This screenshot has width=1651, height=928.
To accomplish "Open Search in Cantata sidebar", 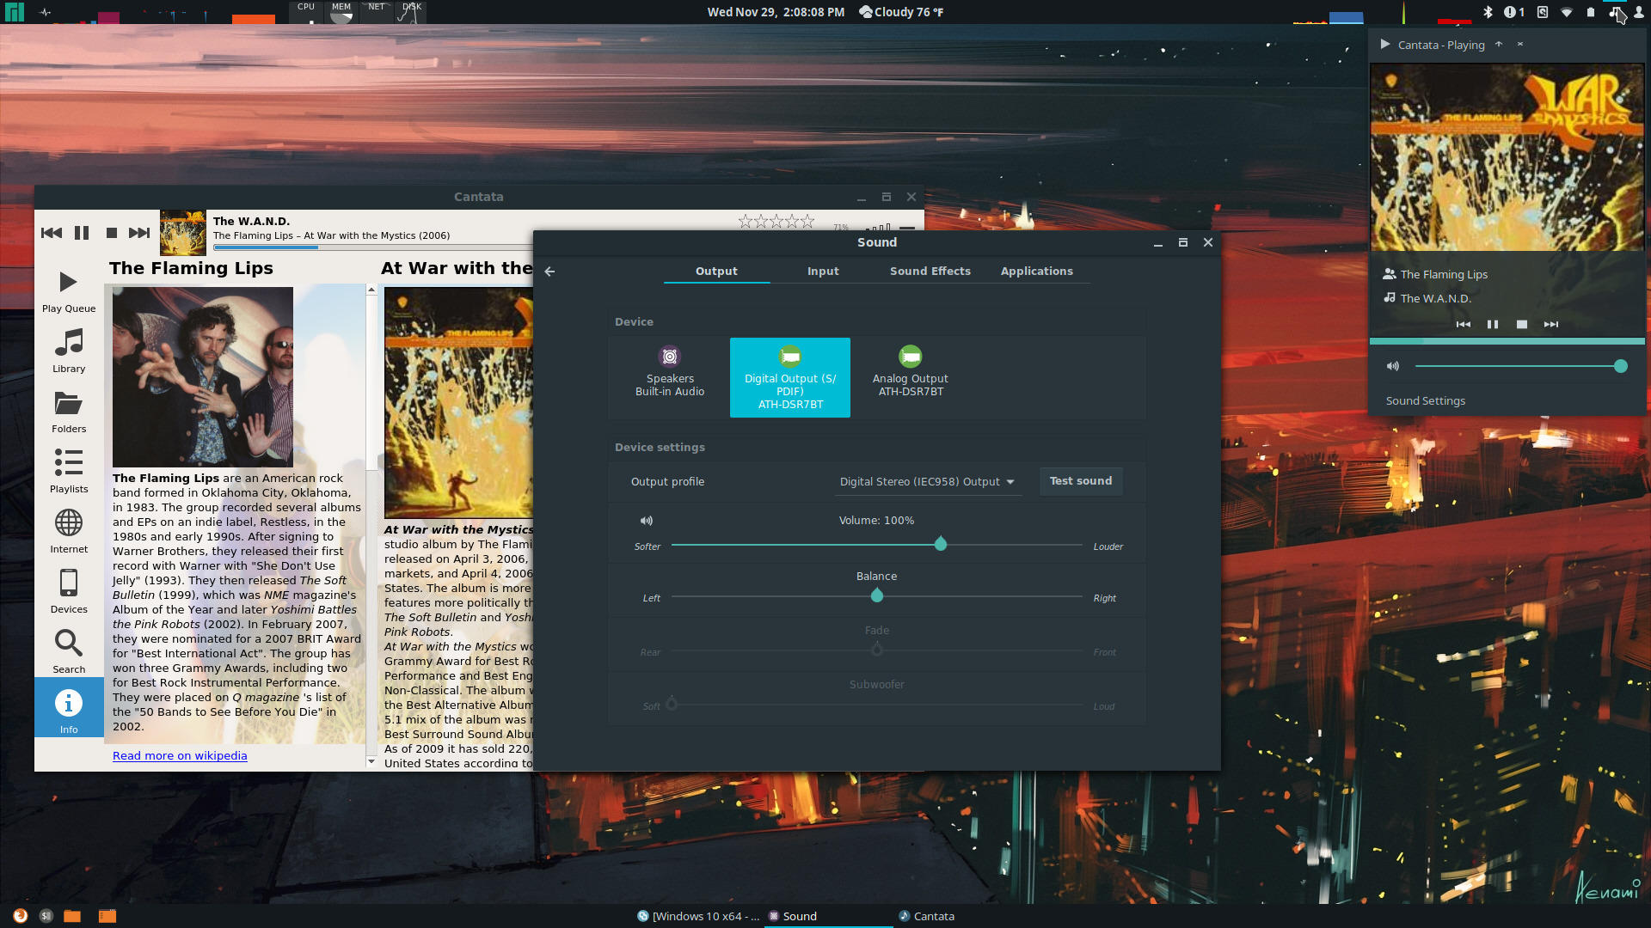I will pyautogui.click(x=69, y=651).
